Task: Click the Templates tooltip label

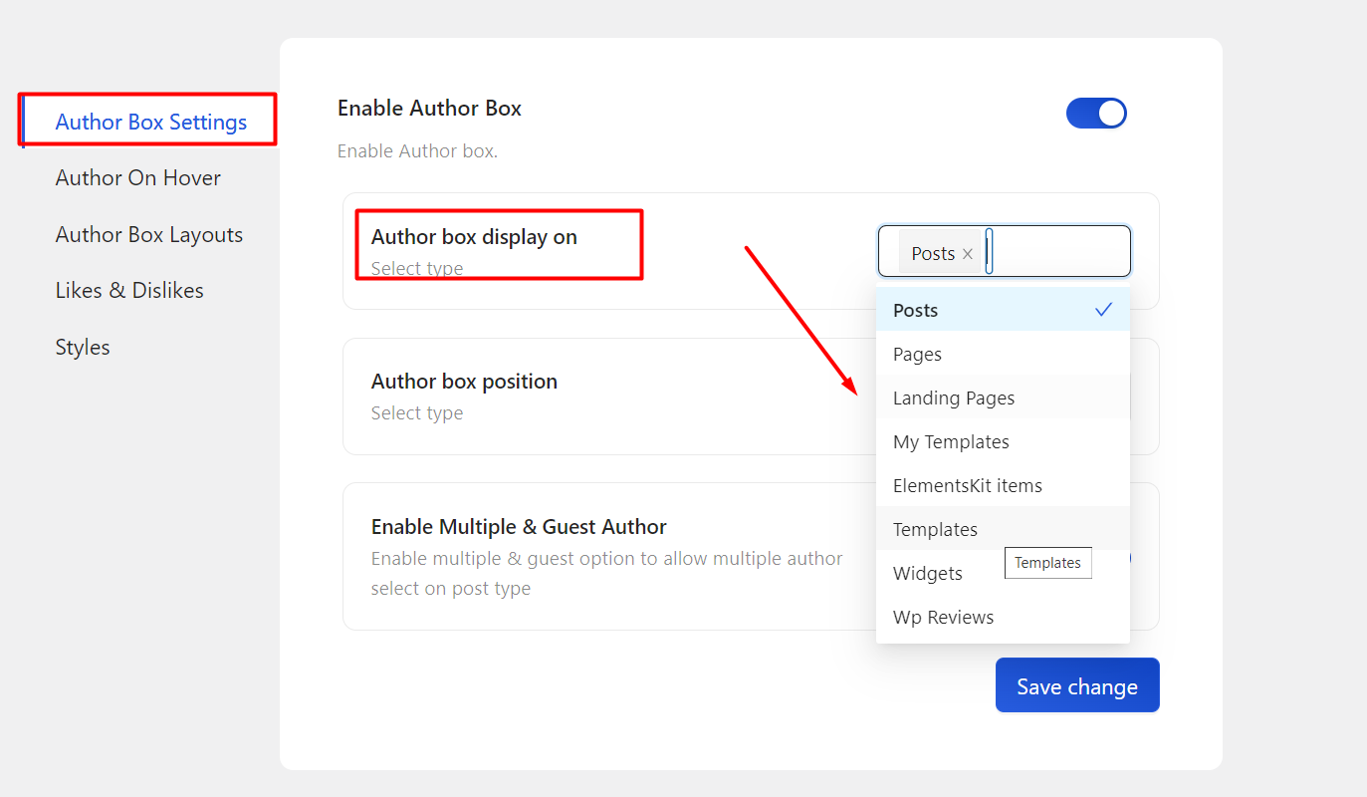Action: pos(1047,563)
